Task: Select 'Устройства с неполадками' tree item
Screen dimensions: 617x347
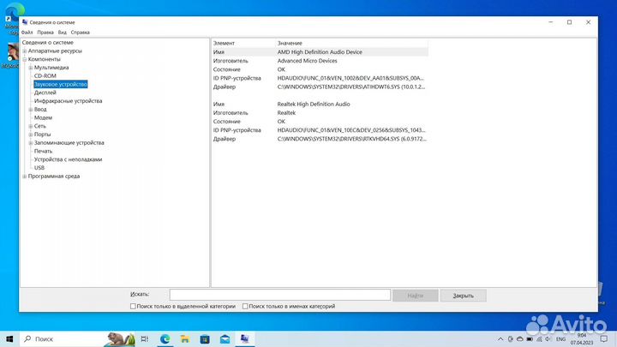Action: 68,159
